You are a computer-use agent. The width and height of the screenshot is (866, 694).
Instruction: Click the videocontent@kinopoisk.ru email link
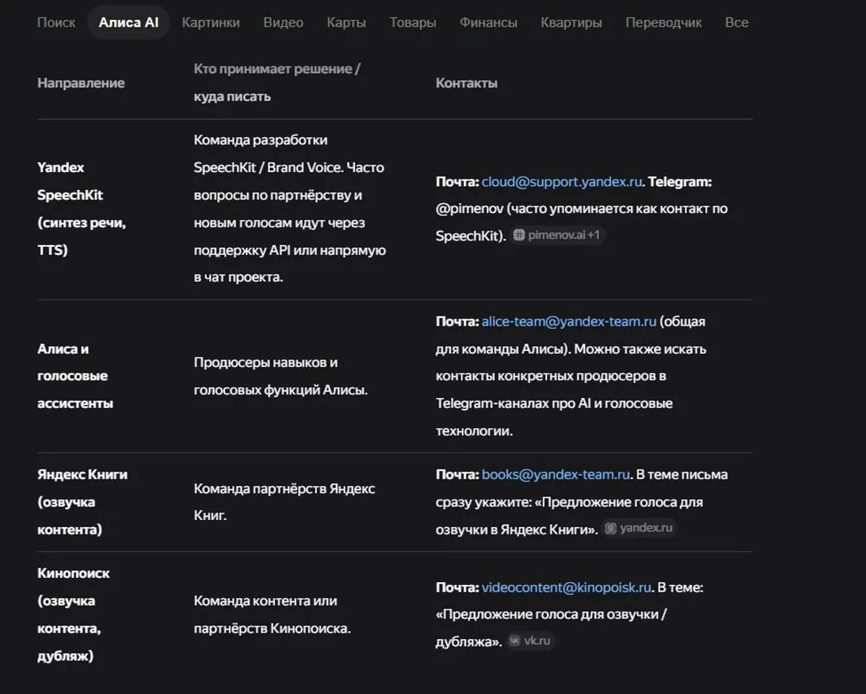coord(567,587)
